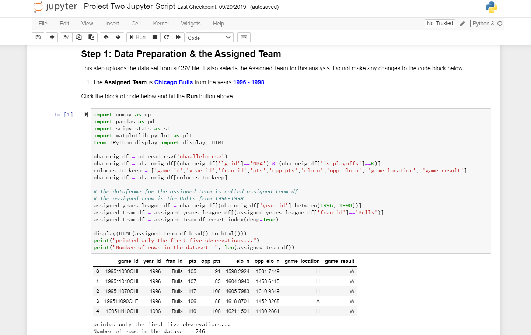Copy the selected cell using the copy icon
531x335 pixels.
click(78, 37)
